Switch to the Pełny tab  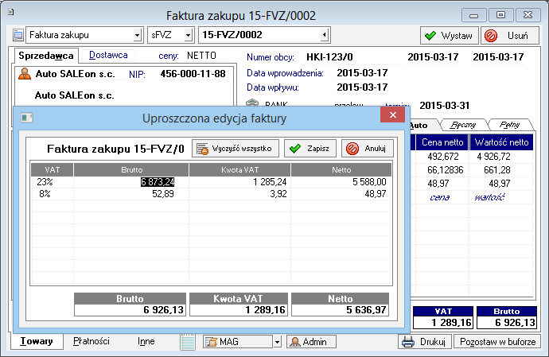(x=510, y=125)
